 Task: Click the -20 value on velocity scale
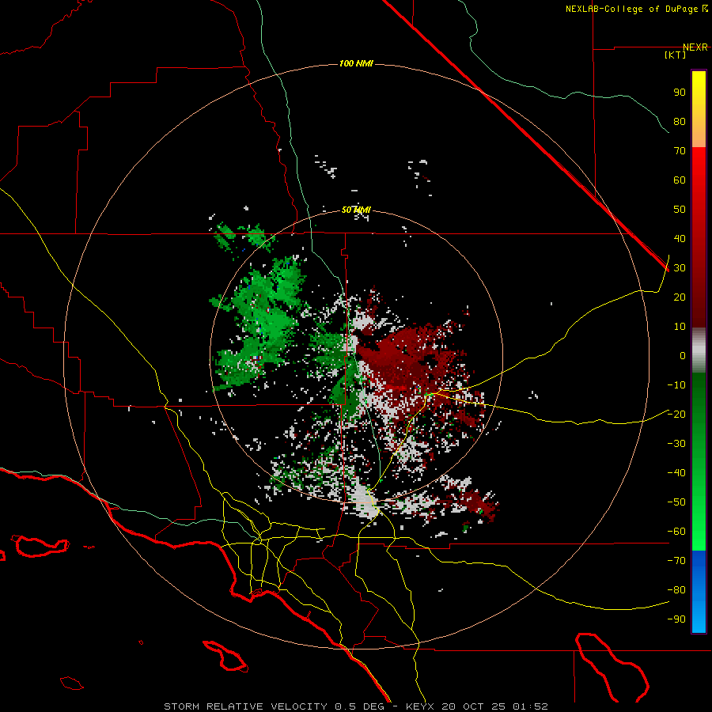[x=676, y=414]
